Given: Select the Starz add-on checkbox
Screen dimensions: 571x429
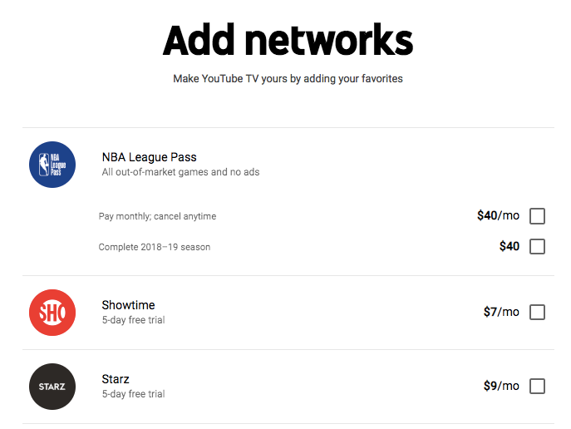Looking at the screenshot, I should [537, 387].
